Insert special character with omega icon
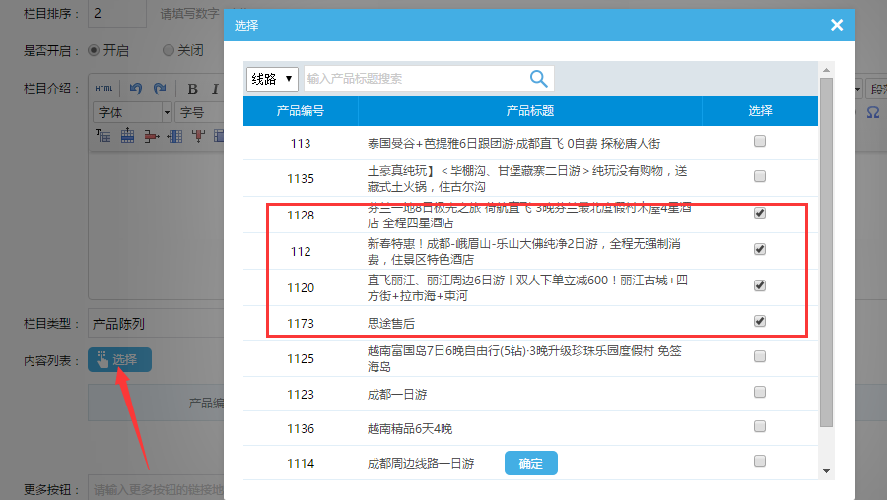This screenshot has height=500, width=887. [x=873, y=112]
